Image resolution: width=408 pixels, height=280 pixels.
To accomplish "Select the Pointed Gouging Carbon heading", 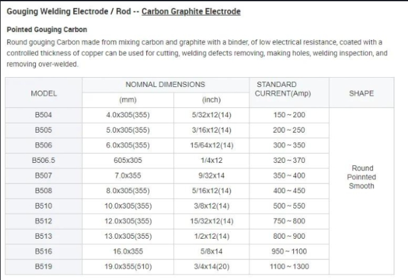I will [47, 29].
